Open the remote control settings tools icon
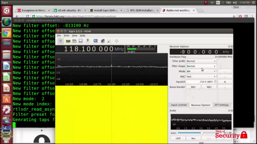 click(x=109, y=41)
